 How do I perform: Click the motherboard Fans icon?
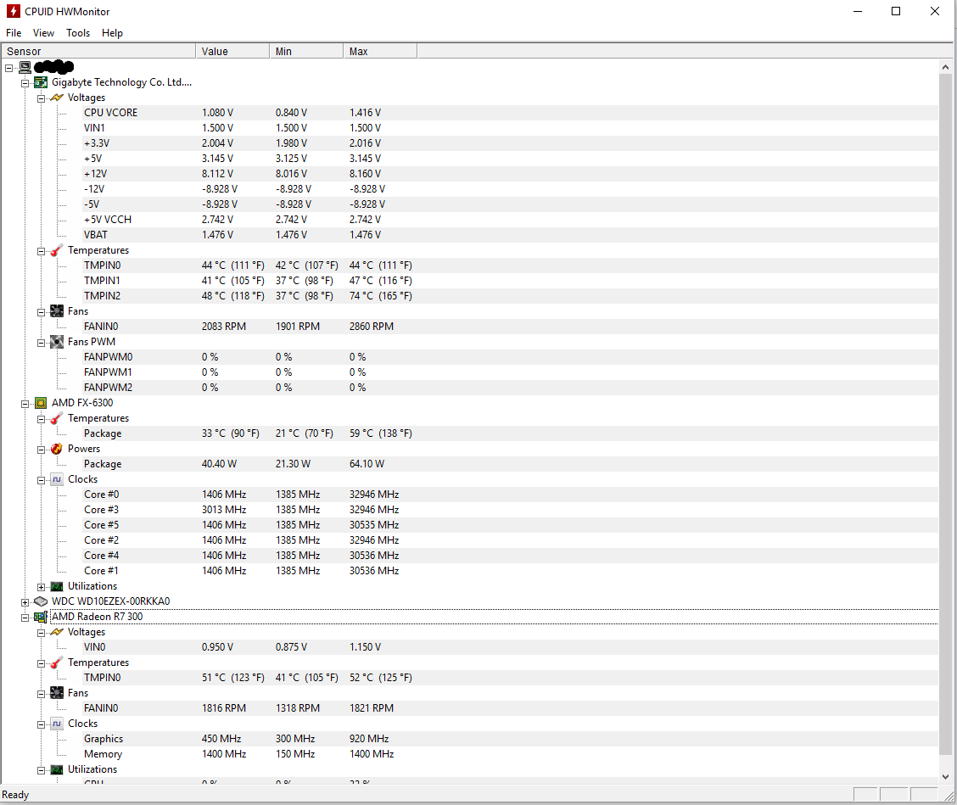coord(57,311)
